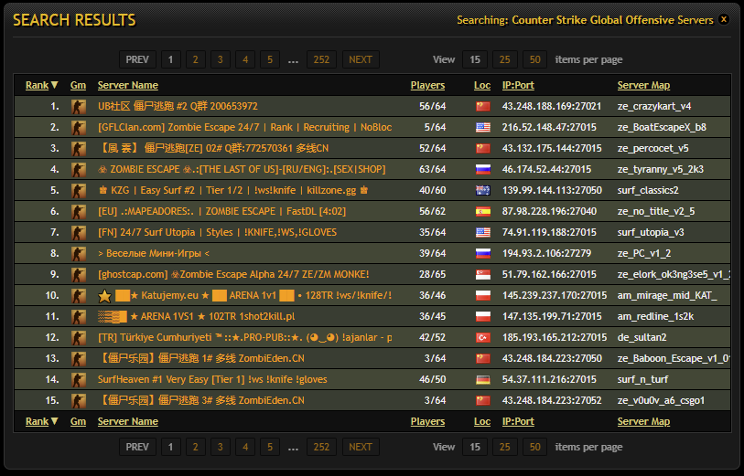This screenshot has height=476, width=744.
Task: Show 50 items per page at bottom
Action: pos(534,447)
